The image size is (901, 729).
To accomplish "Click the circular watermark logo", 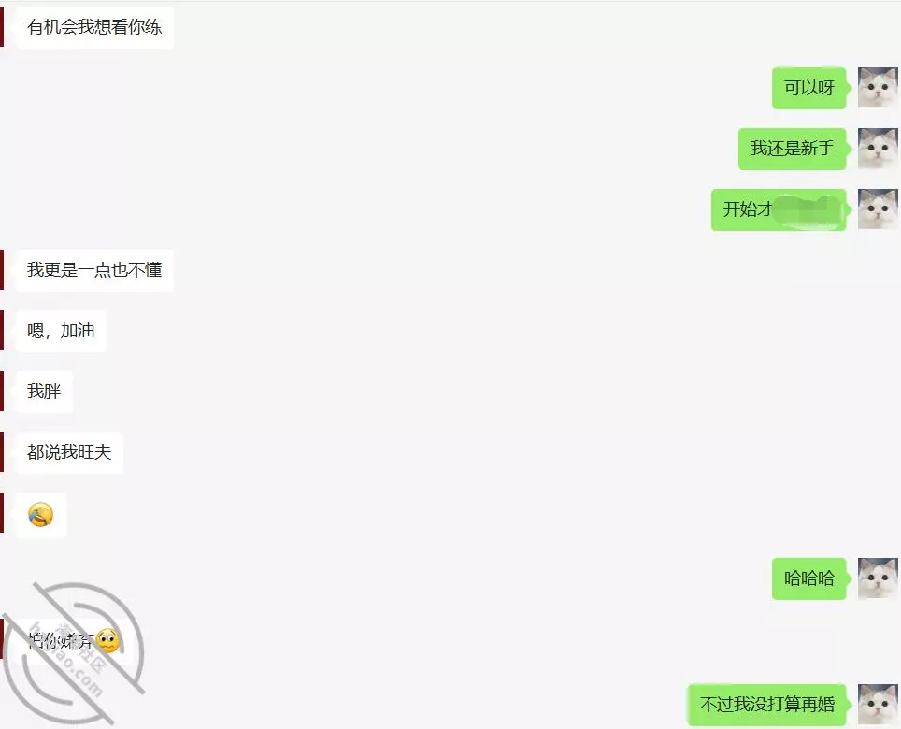I will pyautogui.click(x=74, y=652).
